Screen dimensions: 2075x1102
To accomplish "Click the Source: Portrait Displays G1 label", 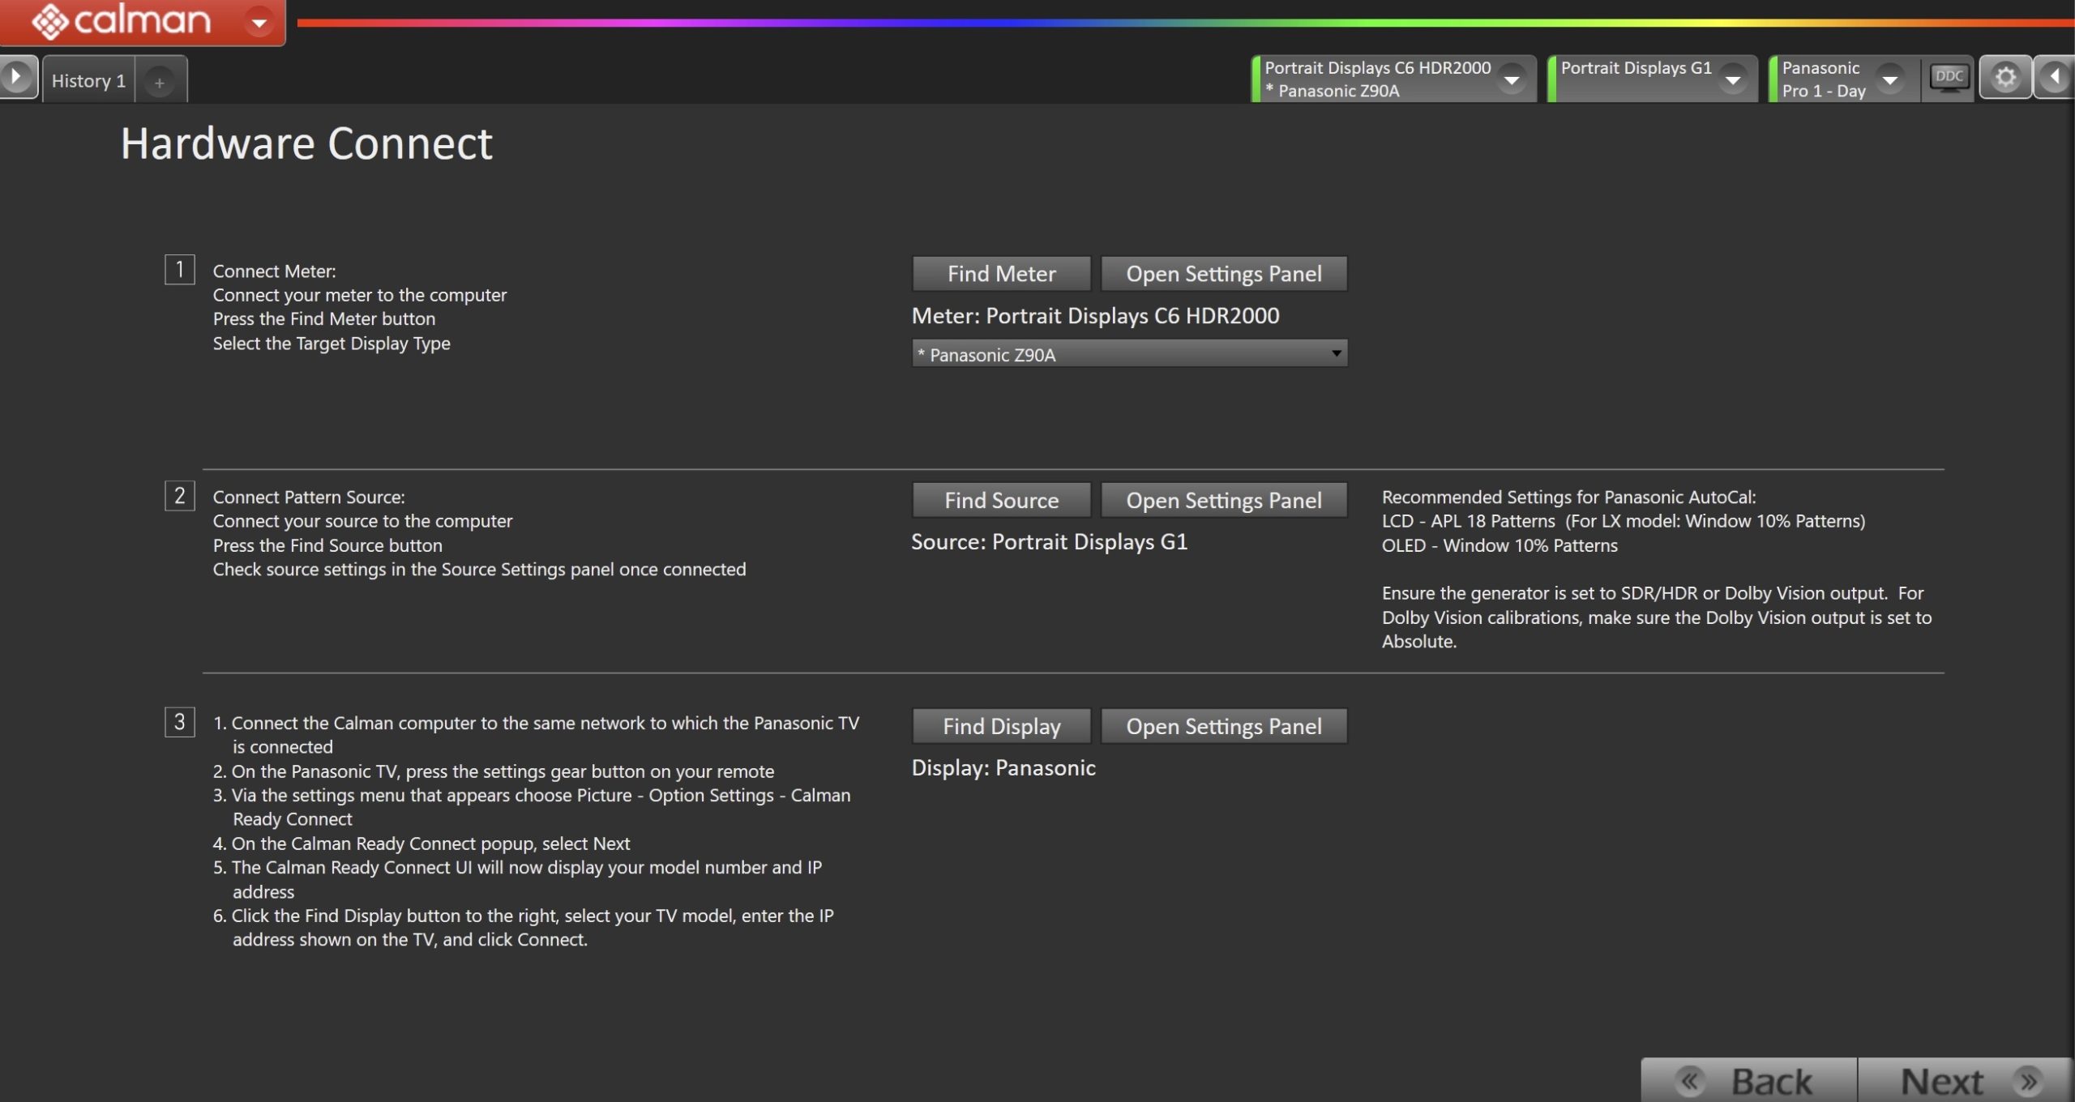I will [1049, 542].
